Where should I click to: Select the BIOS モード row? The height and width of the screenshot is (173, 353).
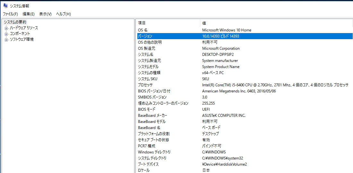(245, 109)
